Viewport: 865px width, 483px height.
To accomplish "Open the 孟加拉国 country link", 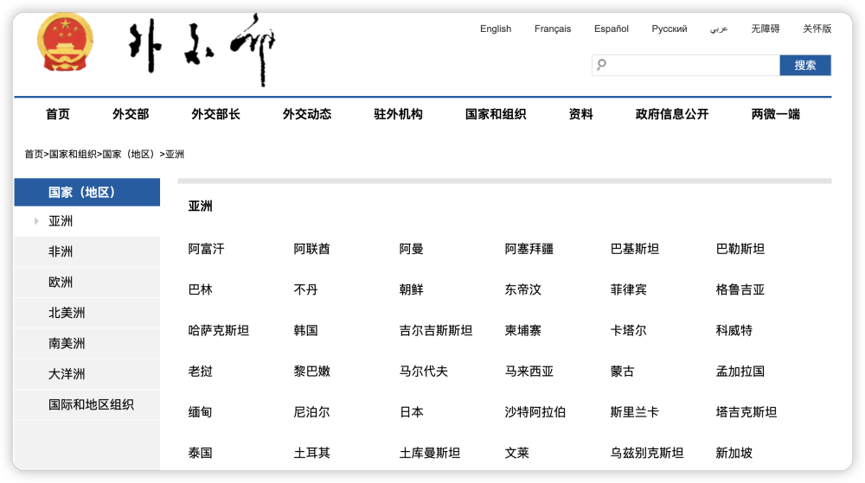I will pos(740,372).
